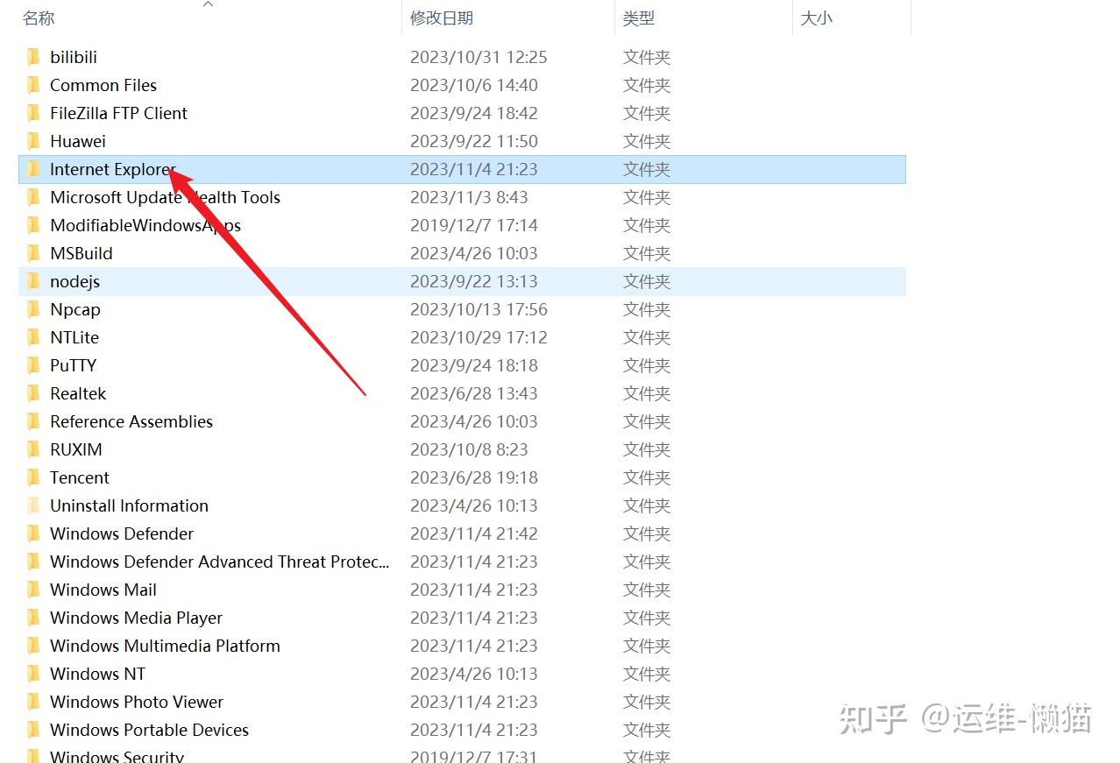Image resolution: width=1120 pixels, height=763 pixels.
Task: Open the Internet Explorer folder icon
Action: click(32, 169)
